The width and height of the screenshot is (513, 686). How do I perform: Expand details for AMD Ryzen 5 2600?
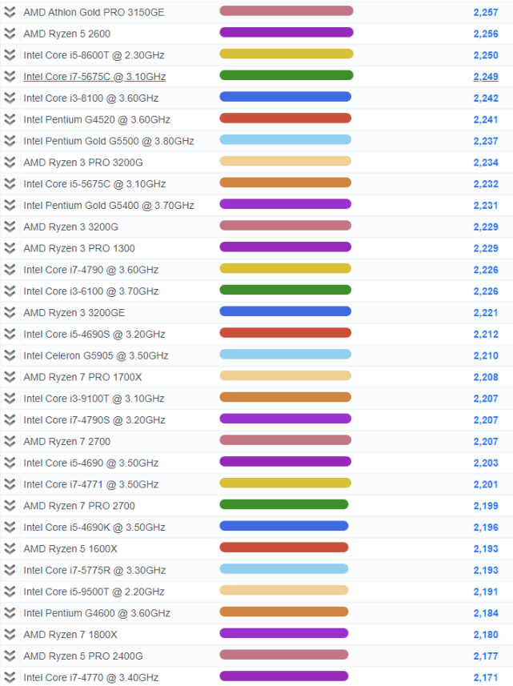tap(10, 34)
